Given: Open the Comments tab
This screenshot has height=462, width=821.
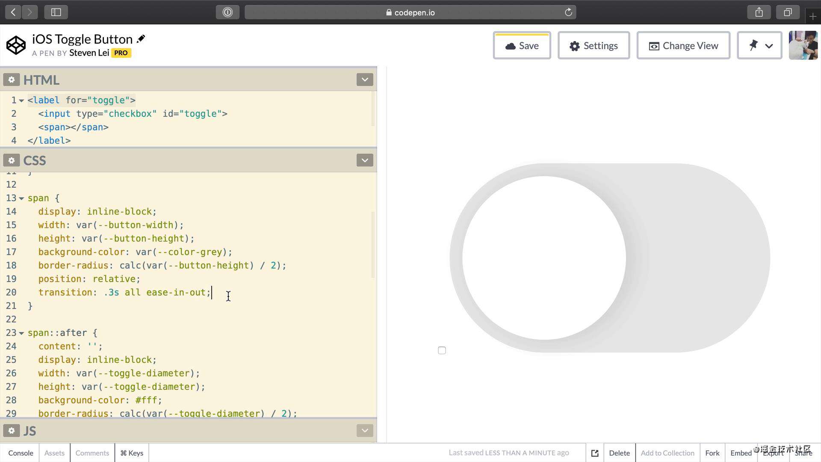Looking at the screenshot, I should 92,453.
